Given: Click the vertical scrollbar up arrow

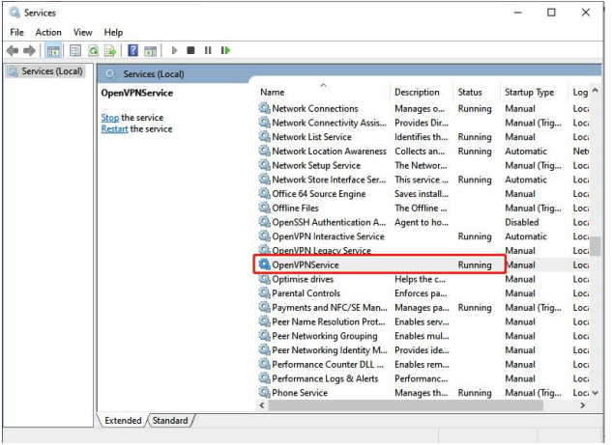Looking at the screenshot, I should pyautogui.click(x=596, y=91).
